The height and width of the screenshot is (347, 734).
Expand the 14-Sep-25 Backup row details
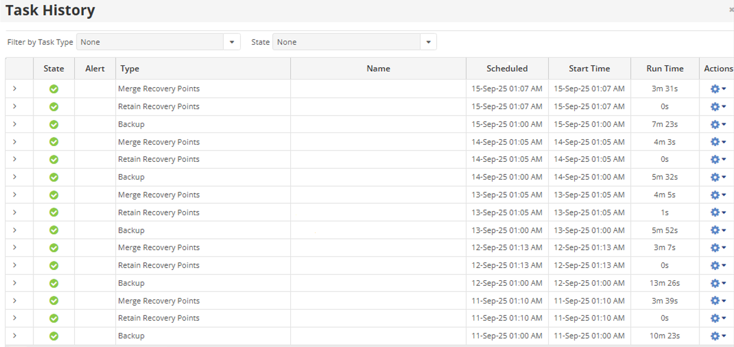pyautogui.click(x=15, y=177)
